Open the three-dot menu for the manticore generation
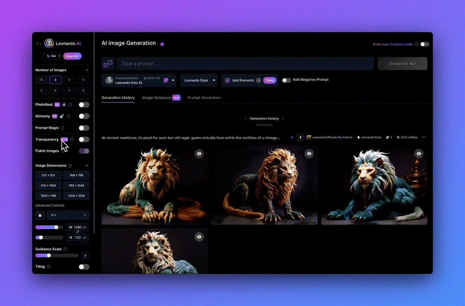The height and width of the screenshot is (306, 465). [x=424, y=137]
